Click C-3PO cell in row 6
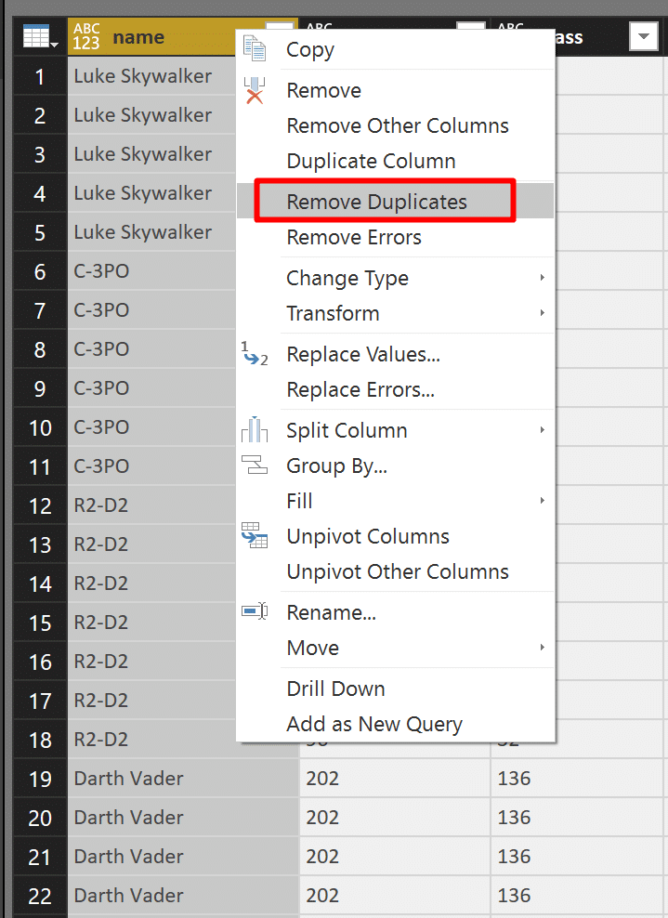Viewport: 668px width, 918px height. point(152,271)
